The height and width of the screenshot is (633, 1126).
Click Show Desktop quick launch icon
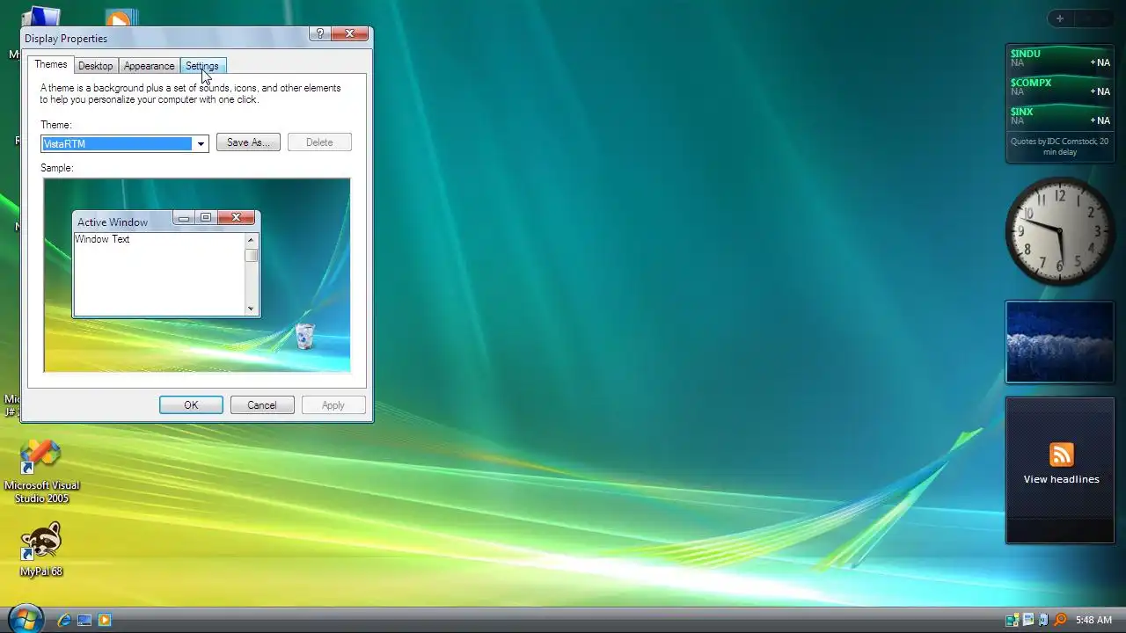tap(84, 620)
